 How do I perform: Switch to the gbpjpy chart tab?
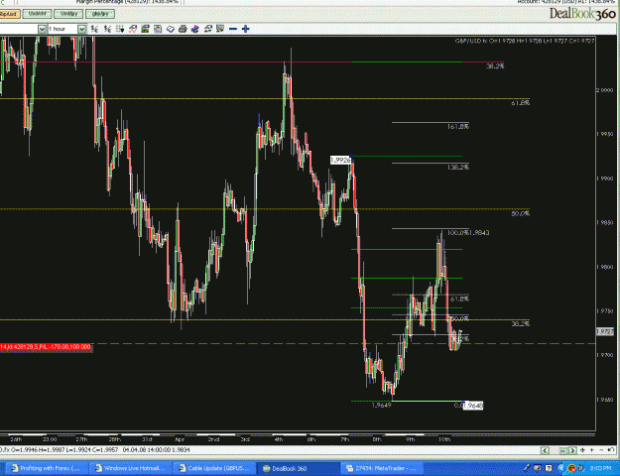[x=100, y=14]
